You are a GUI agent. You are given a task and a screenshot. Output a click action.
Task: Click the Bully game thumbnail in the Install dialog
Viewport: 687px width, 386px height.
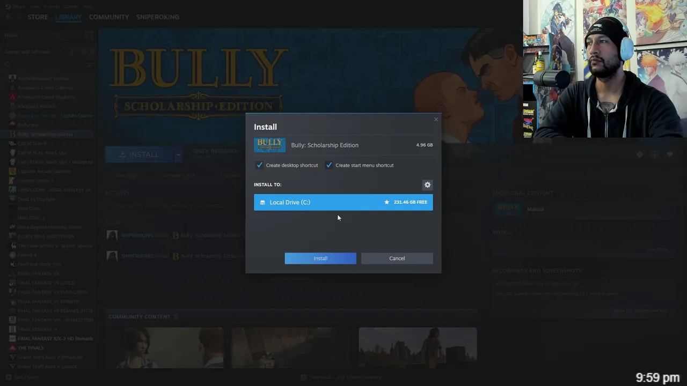pos(269,145)
